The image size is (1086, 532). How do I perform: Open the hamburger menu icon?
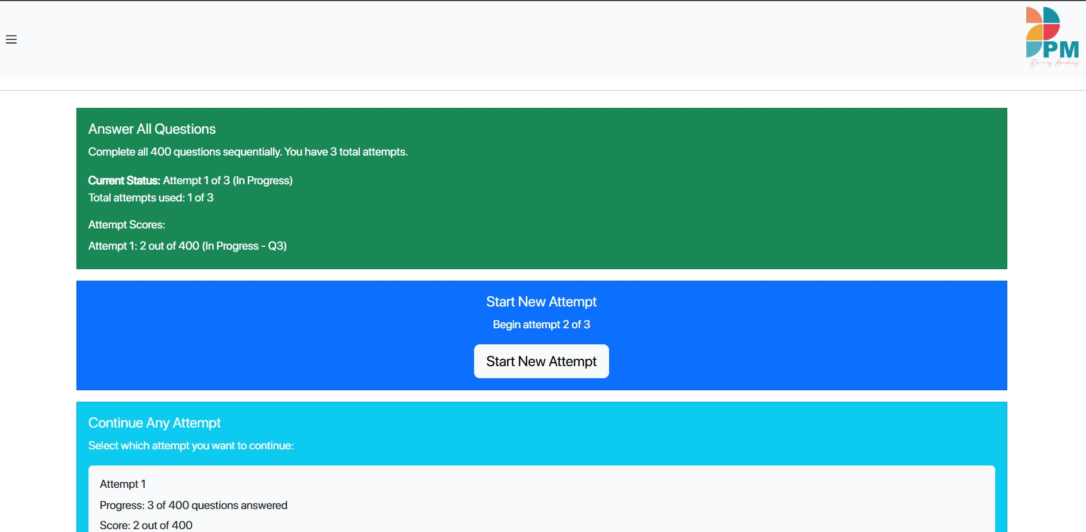pyautogui.click(x=11, y=40)
